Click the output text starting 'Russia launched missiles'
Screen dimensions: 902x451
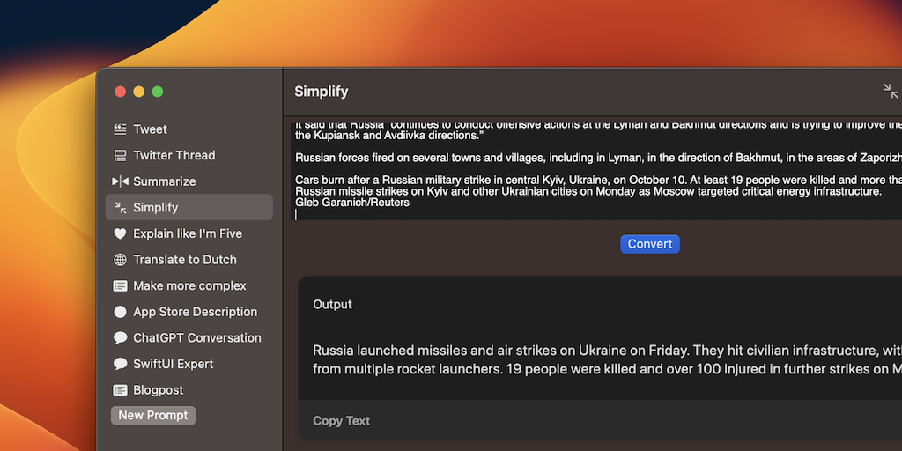(607, 359)
